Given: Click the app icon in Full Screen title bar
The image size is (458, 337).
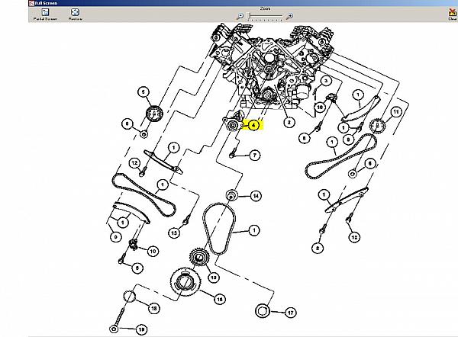Looking at the screenshot, I should 31,3.
